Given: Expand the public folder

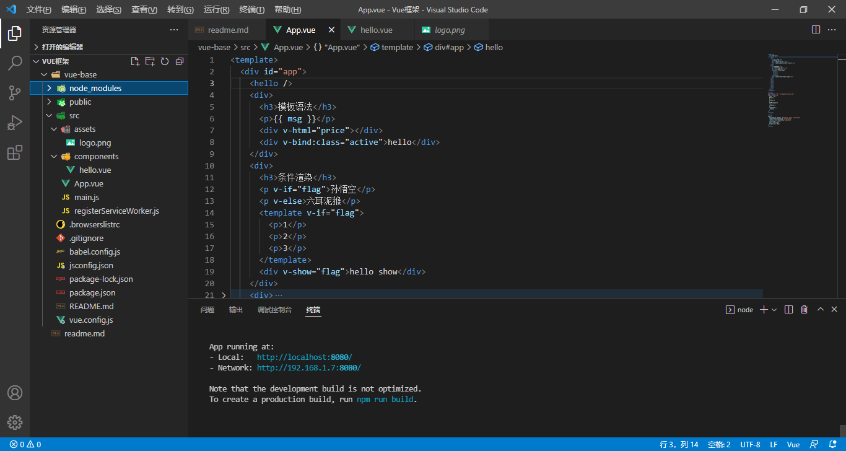Looking at the screenshot, I should [49, 102].
